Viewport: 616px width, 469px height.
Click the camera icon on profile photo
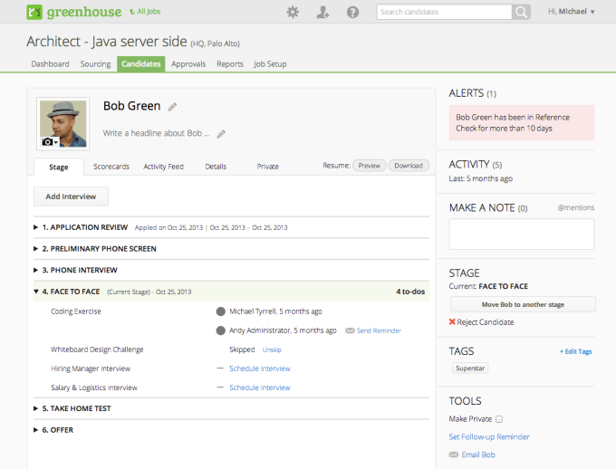coord(49,142)
